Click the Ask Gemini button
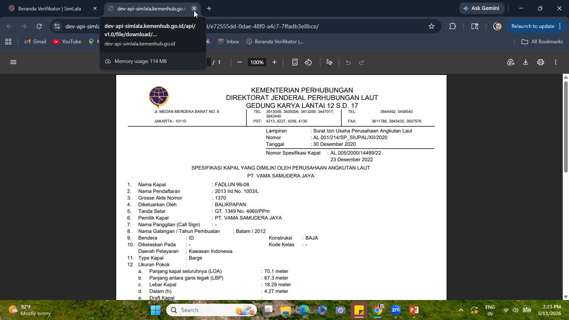 482,8
